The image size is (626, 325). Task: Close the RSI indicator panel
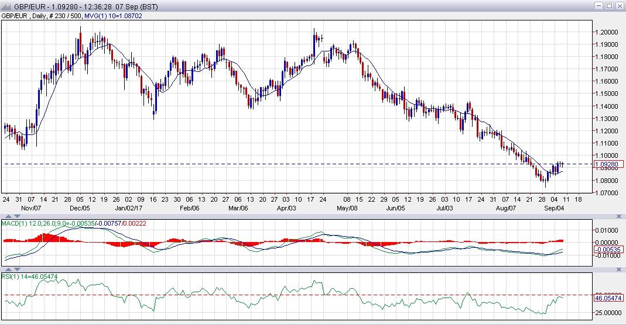click(x=620, y=269)
